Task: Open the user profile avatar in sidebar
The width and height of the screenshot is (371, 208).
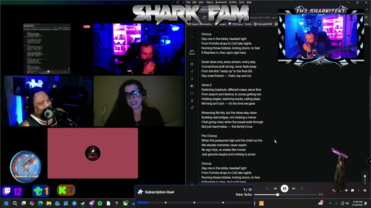Action: (x=192, y=52)
